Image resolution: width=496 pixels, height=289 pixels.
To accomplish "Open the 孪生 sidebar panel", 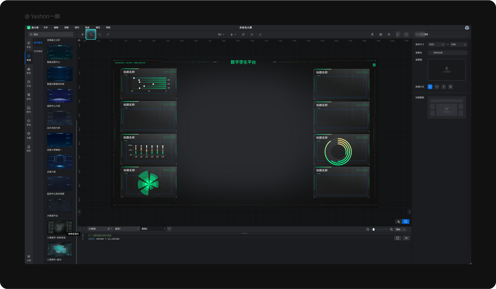I will 29,45.
